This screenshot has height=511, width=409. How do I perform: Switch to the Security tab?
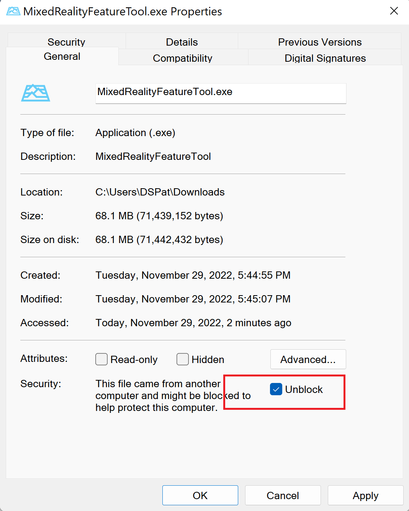(x=66, y=41)
